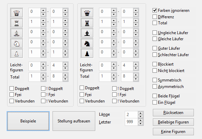Click the Stellung aufbauen button

pos(74,121)
